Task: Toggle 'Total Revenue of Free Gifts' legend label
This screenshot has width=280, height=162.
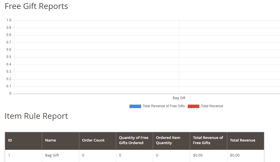Action: (164, 106)
